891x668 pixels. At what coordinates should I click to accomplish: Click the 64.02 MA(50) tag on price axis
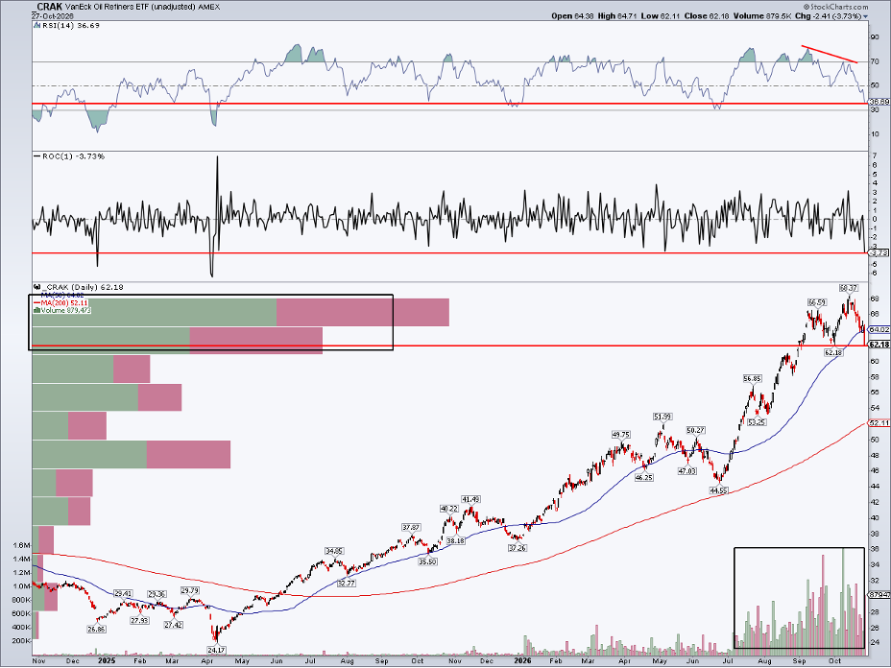[879, 330]
